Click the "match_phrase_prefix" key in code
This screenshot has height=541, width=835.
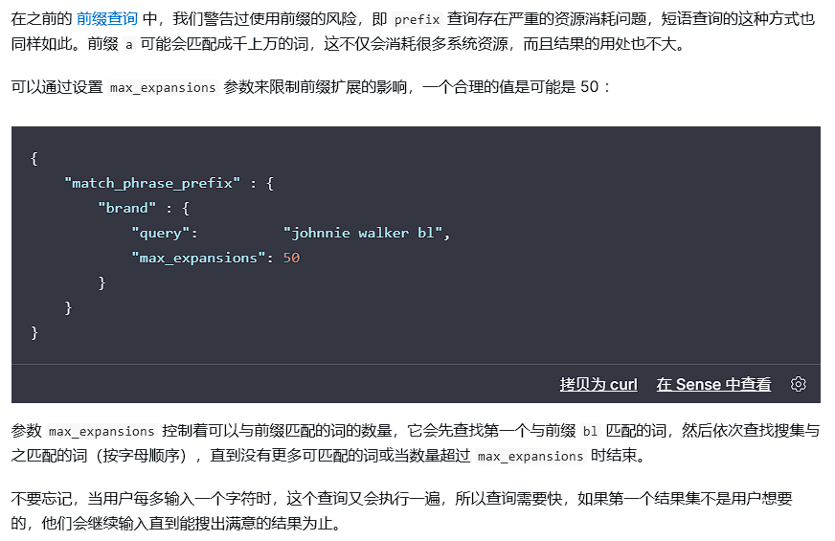pos(152,183)
